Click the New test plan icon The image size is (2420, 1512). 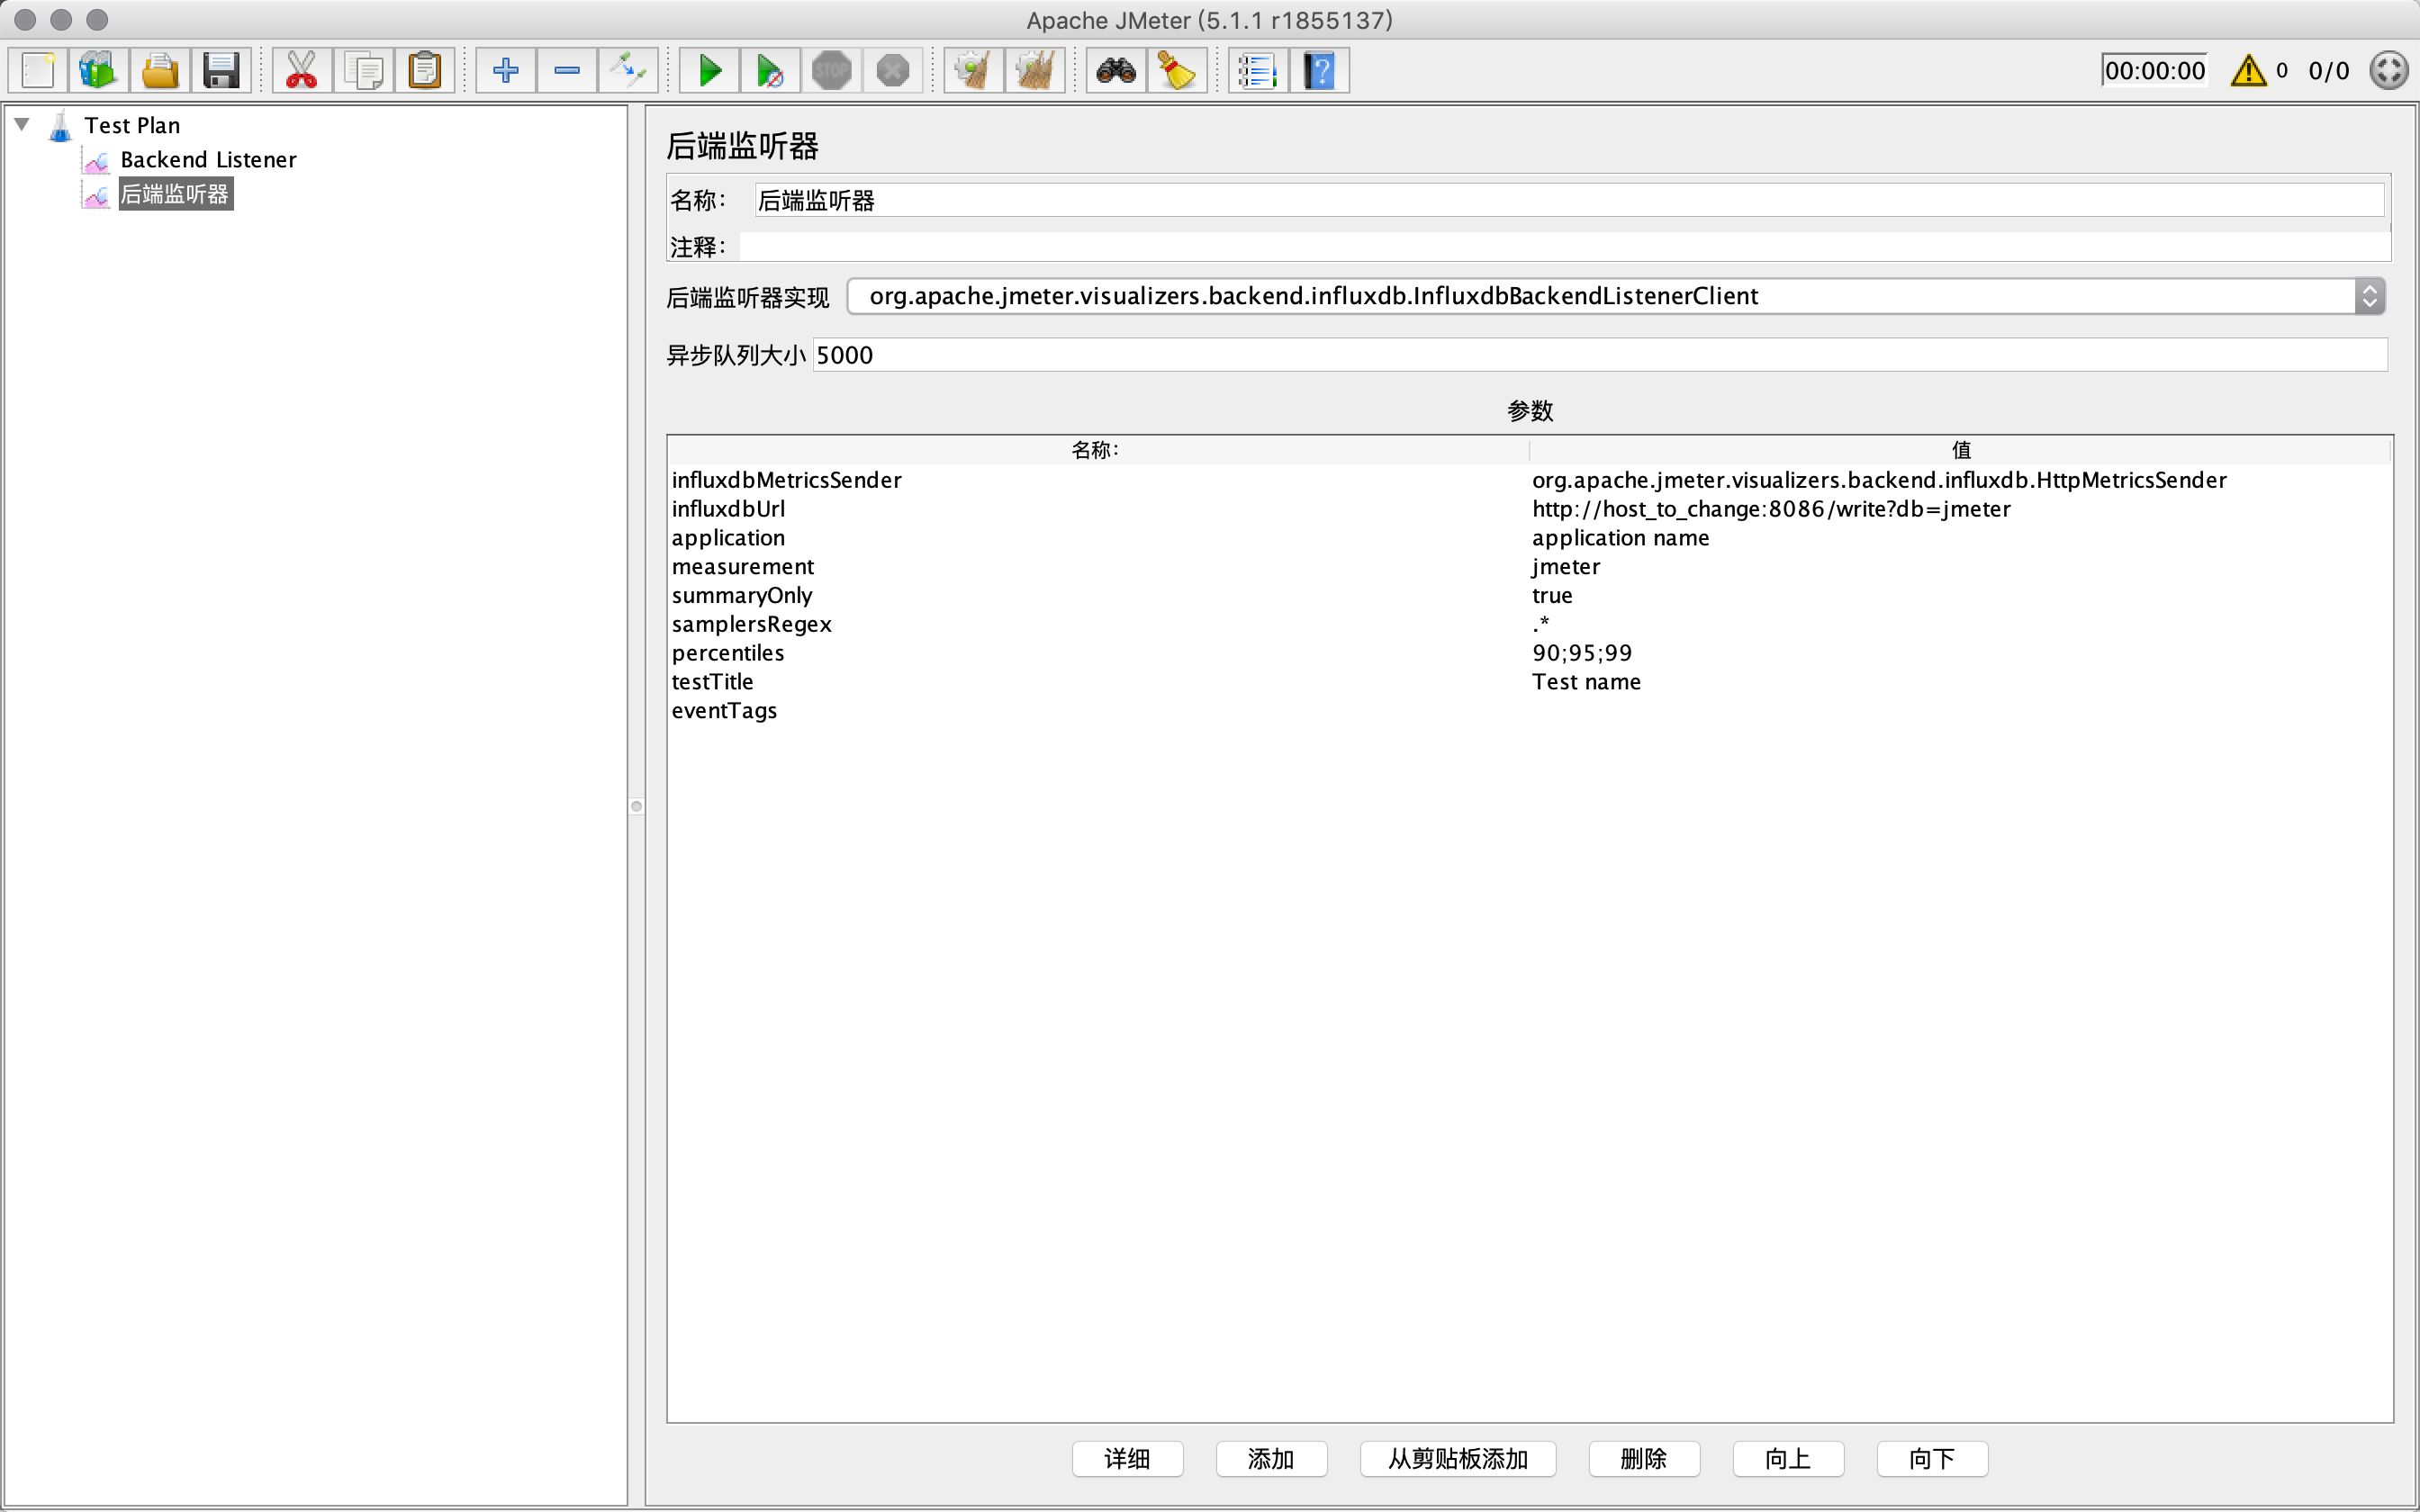(38, 71)
